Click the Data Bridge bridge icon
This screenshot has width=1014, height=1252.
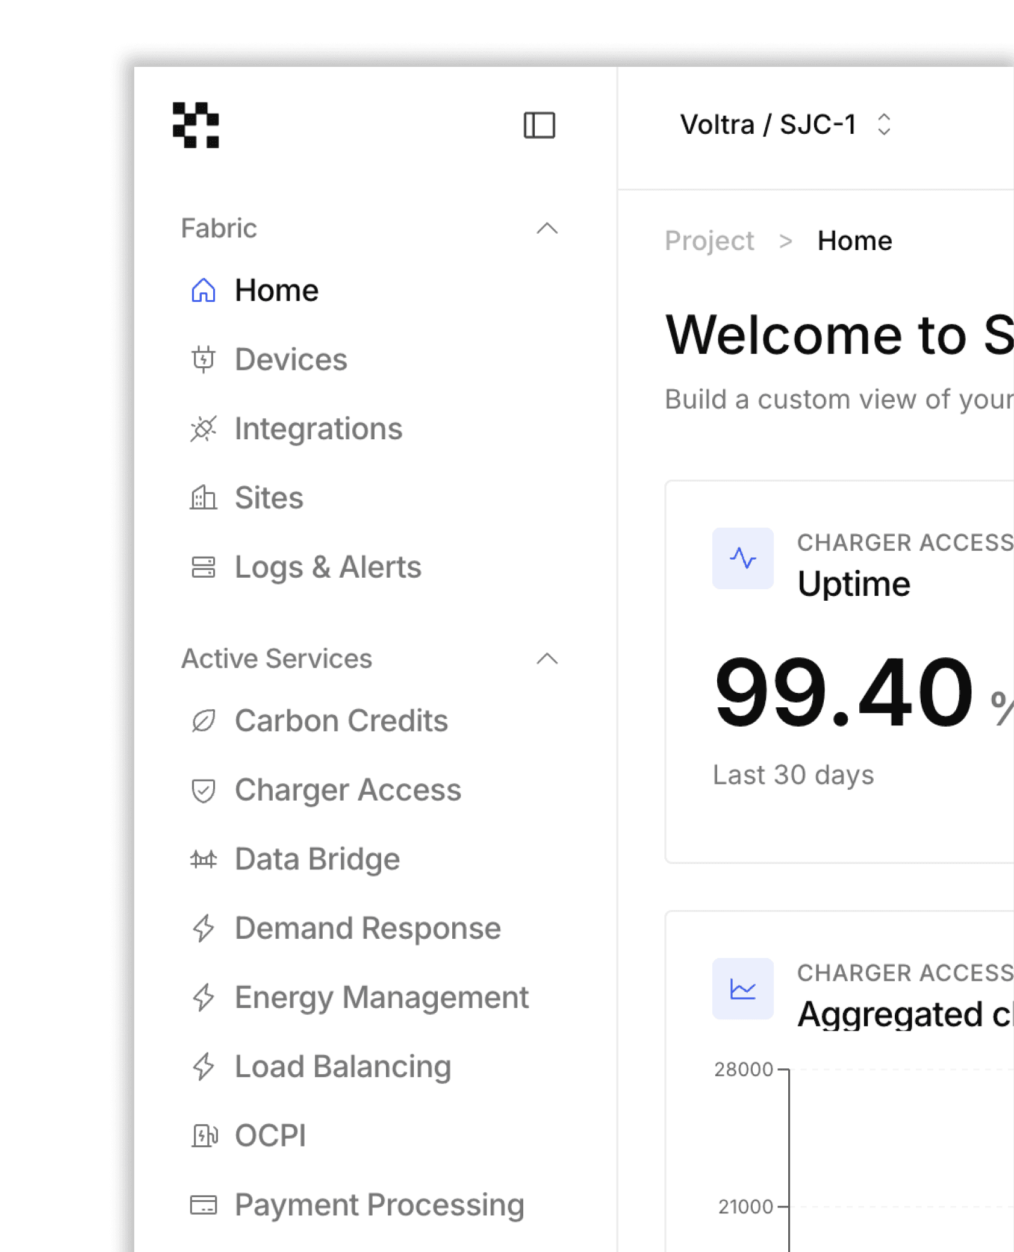click(x=204, y=859)
